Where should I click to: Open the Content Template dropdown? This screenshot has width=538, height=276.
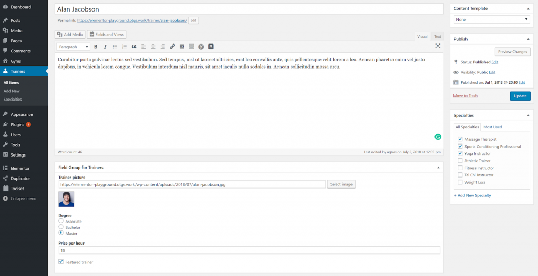(492, 19)
